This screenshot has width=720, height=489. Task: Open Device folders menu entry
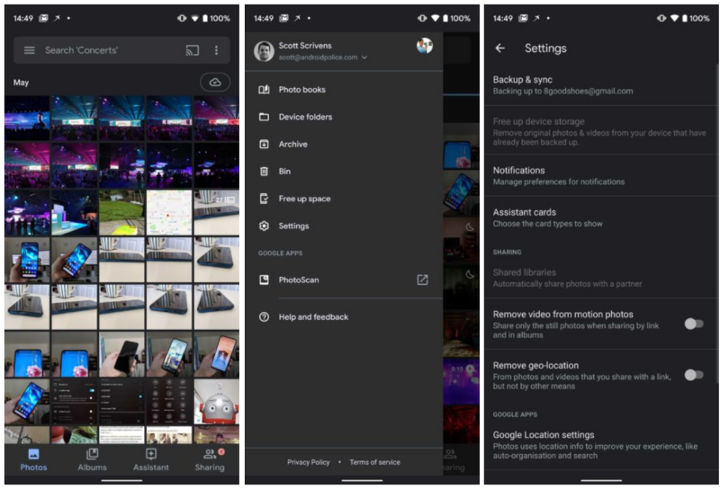click(x=344, y=117)
